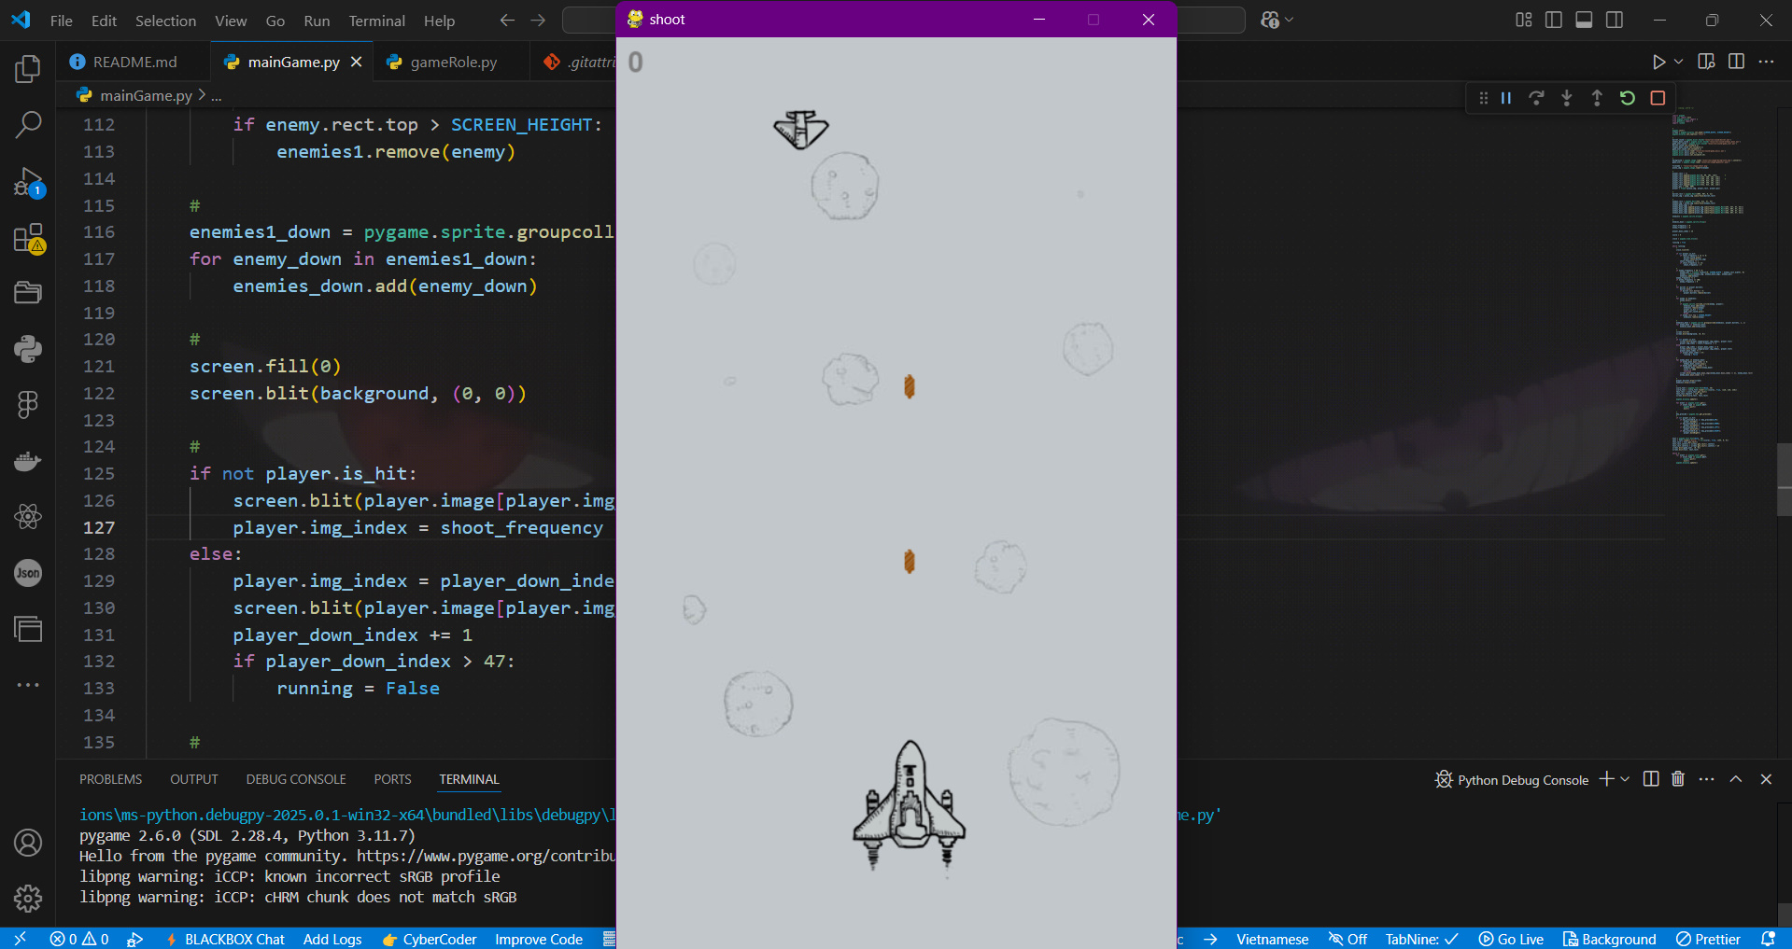This screenshot has width=1792, height=949.
Task: Open the Extensions view
Action: 28,238
